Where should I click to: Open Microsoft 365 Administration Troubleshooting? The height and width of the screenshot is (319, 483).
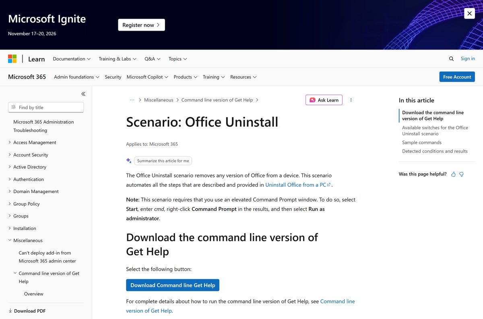[x=43, y=126]
